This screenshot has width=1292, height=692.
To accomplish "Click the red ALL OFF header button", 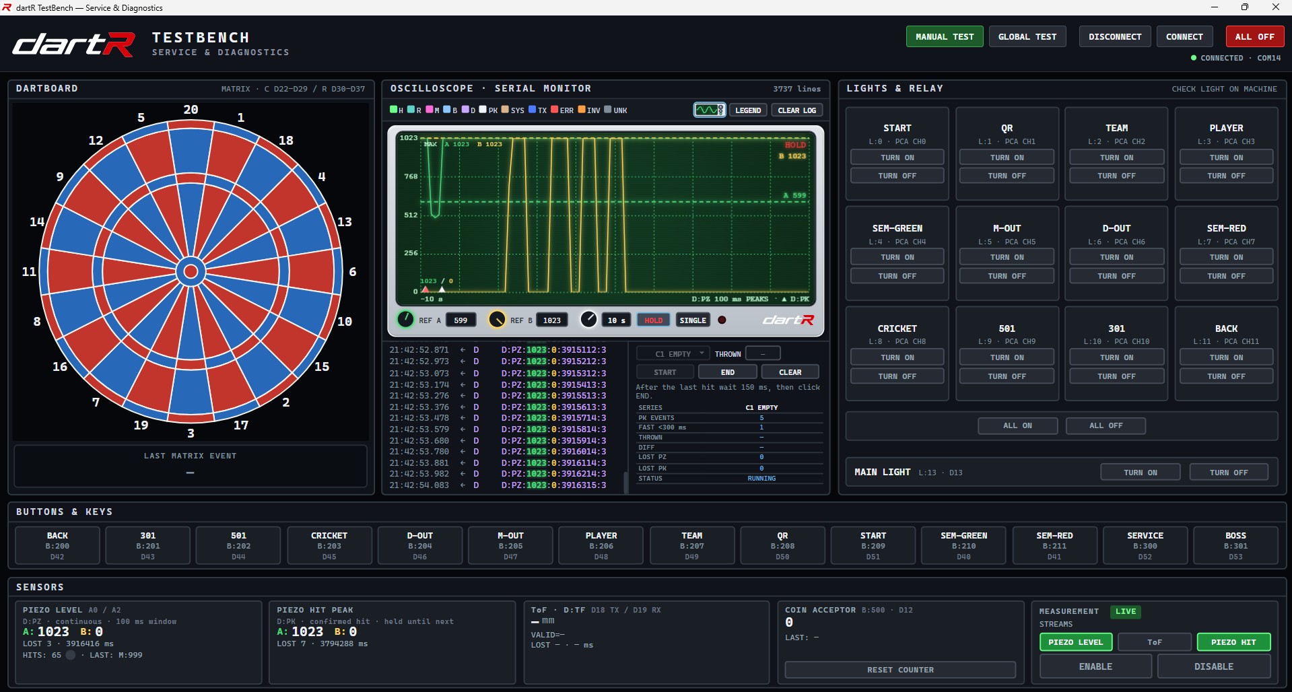I will click(1254, 36).
